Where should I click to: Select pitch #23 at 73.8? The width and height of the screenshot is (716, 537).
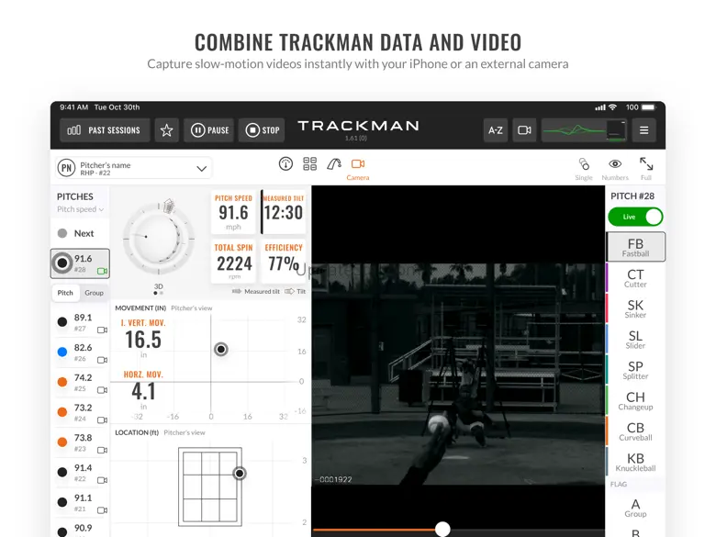80,443
